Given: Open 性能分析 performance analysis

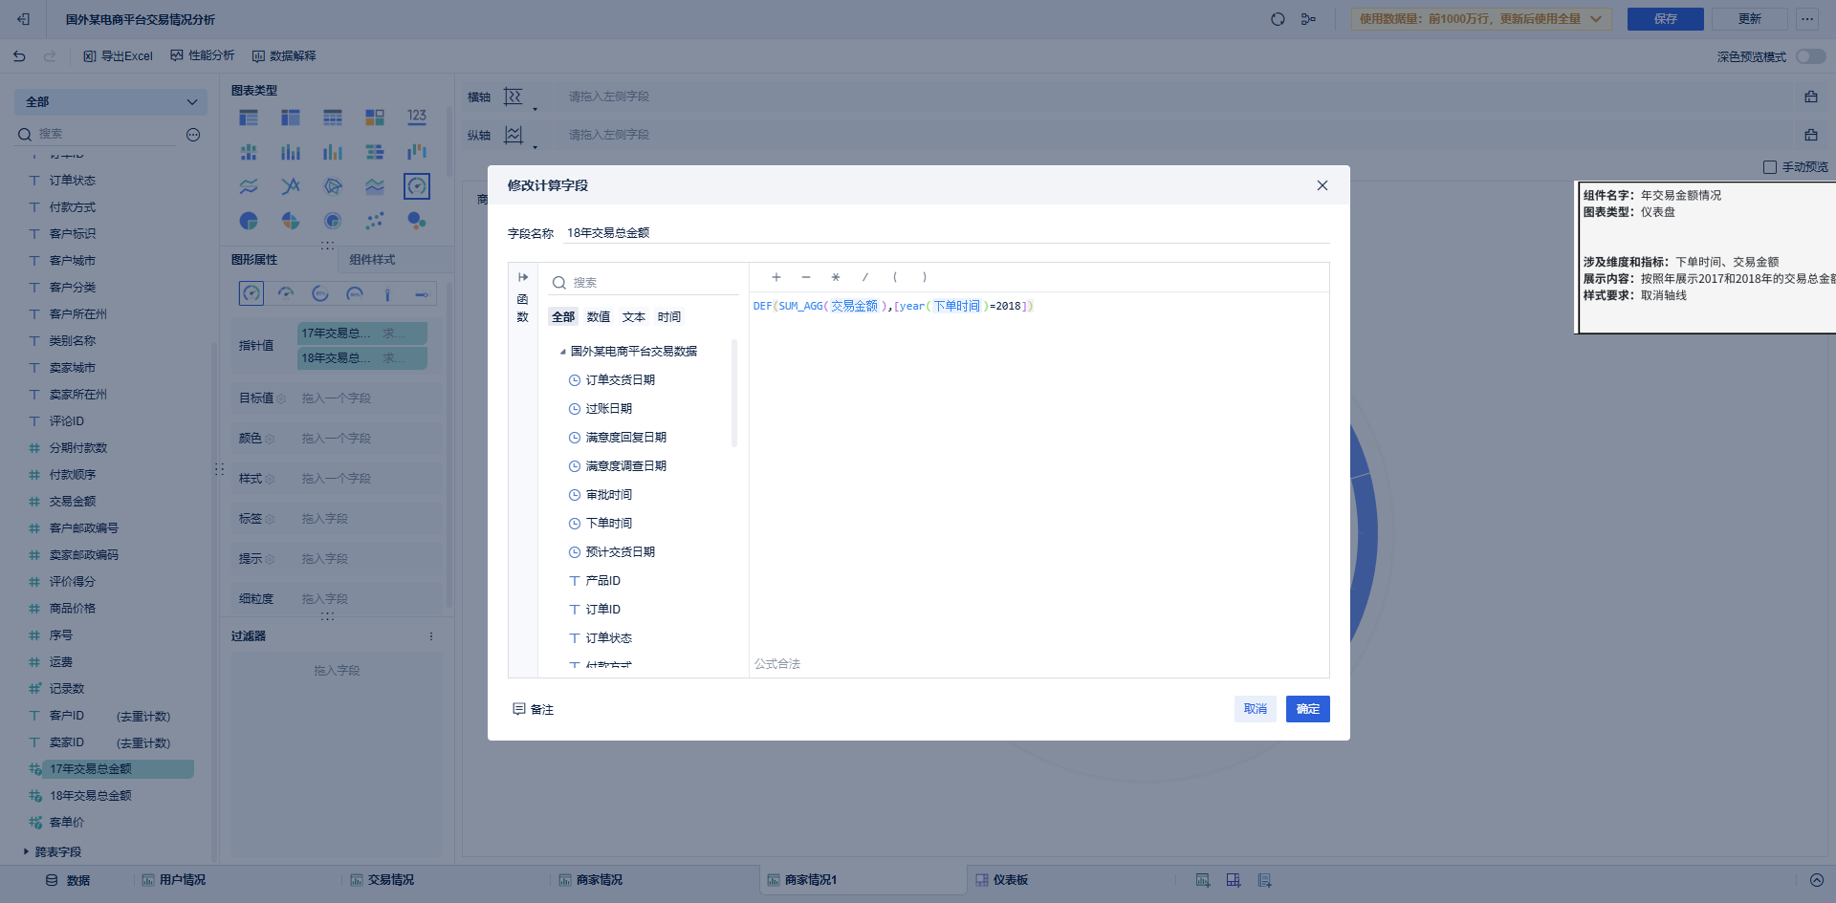Looking at the screenshot, I should pyautogui.click(x=202, y=55).
